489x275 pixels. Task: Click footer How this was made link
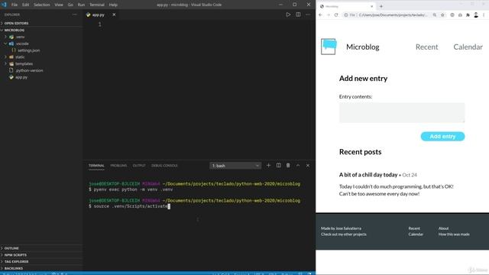pos(454,235)
